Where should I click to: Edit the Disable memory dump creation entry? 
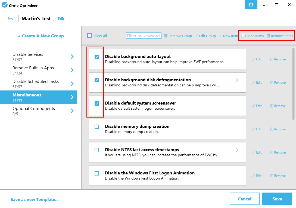point(257,129)
